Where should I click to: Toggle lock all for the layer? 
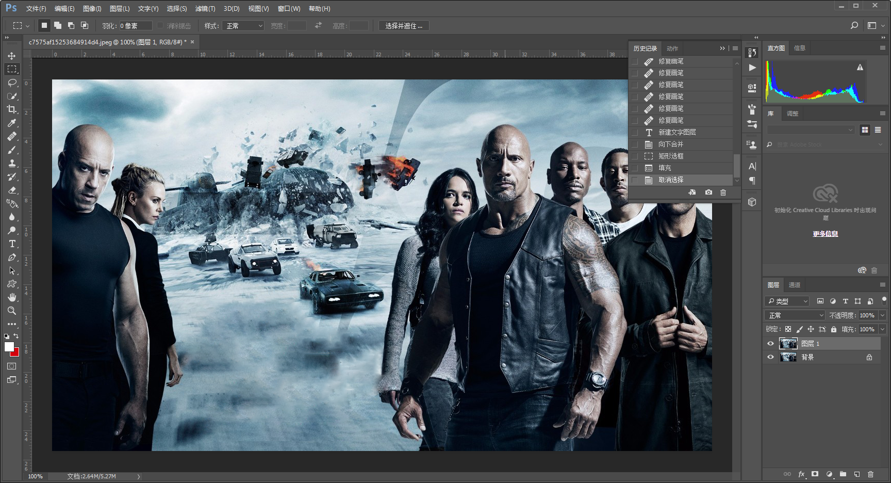tap(834, 329)
